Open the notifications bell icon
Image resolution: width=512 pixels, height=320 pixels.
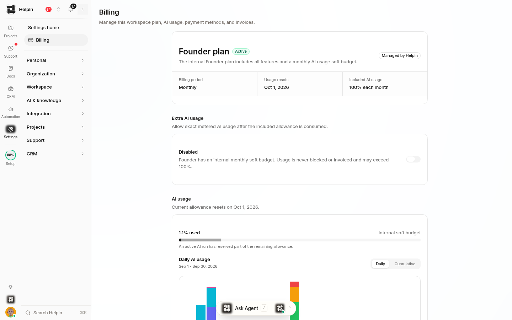(70, 10)
